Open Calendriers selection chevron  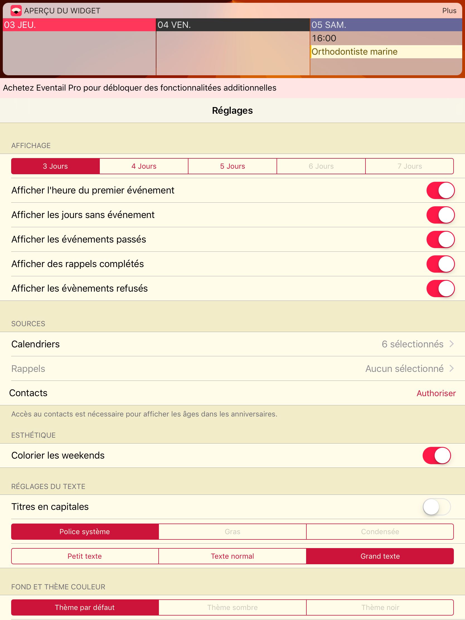[451, 344]
